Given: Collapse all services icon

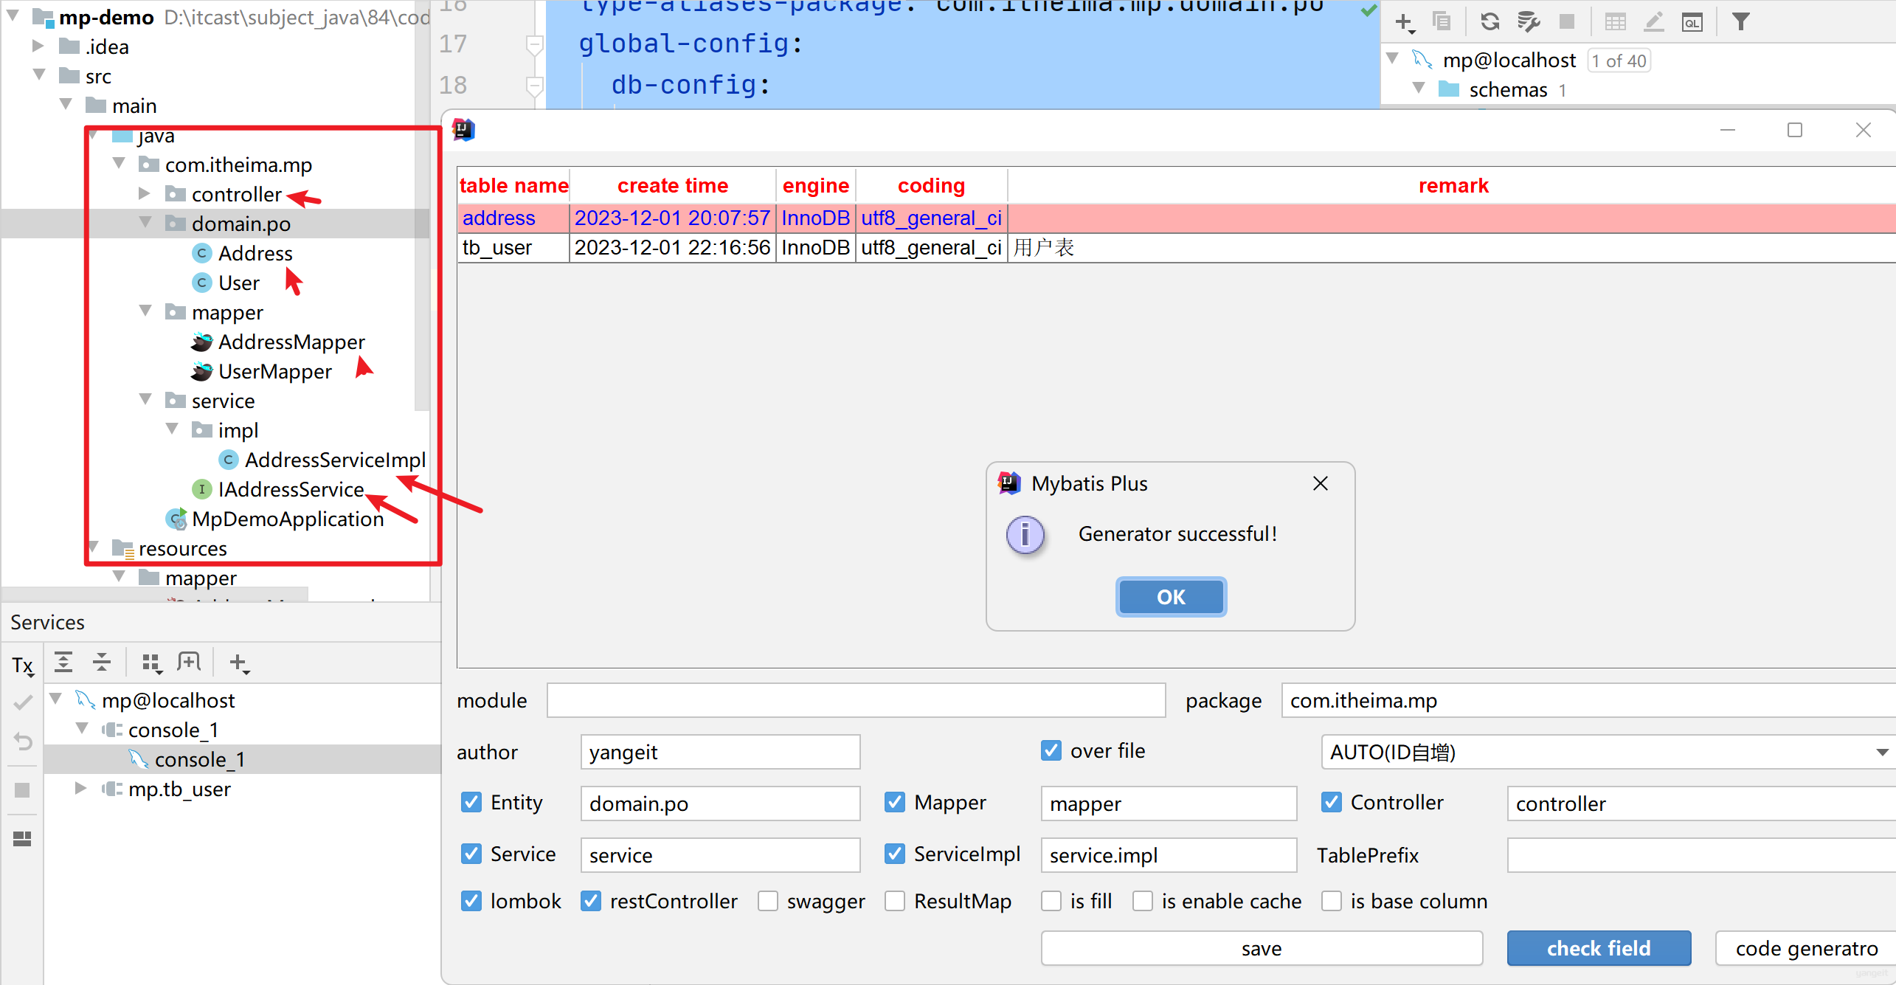Looking at the screenshot, I should [x=102, y=662].
